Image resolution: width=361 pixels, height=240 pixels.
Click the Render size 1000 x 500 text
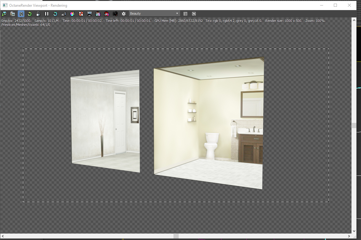tap(284, 21)
